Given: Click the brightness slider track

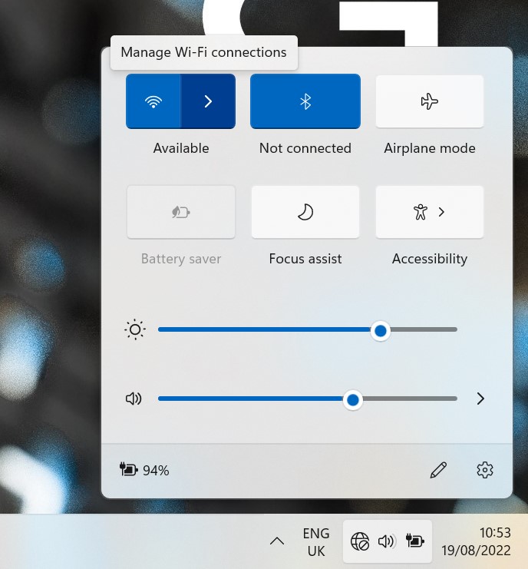Looking at the screenshot, I should tap(308, 329).
